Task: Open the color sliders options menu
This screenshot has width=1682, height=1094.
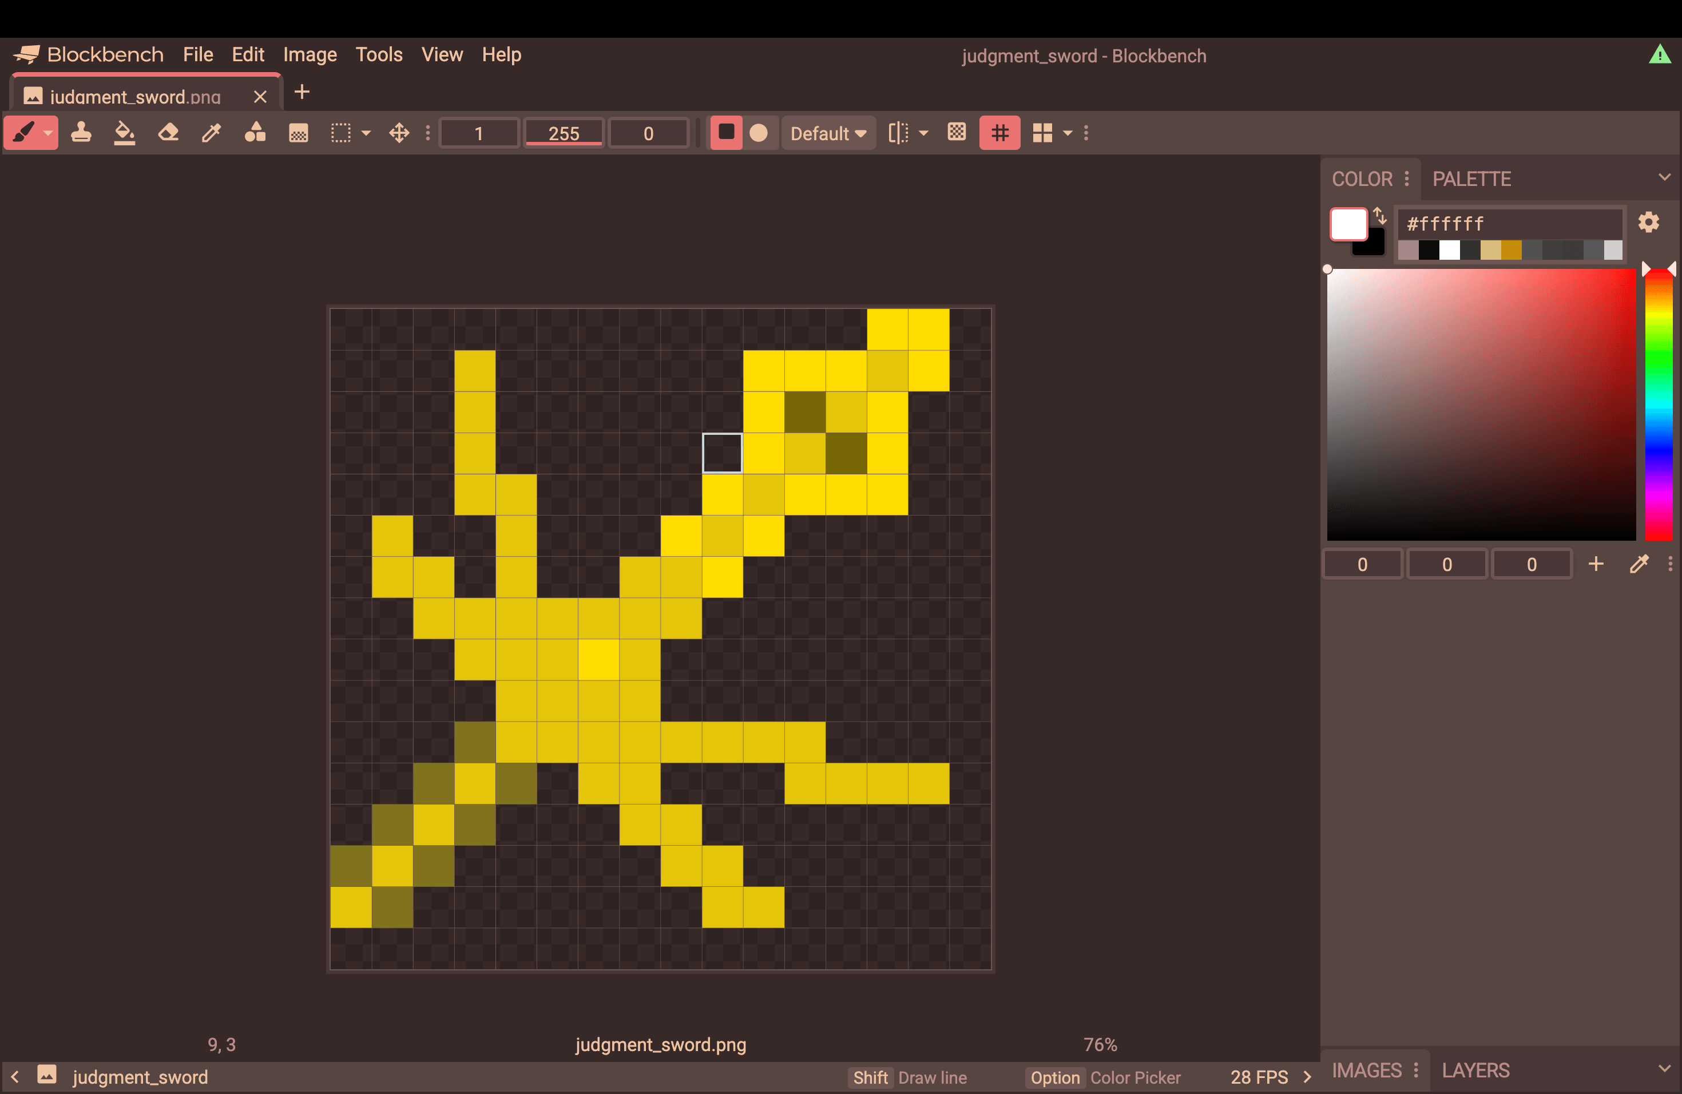Action: pyautogui.click(x=1670, y=564)
